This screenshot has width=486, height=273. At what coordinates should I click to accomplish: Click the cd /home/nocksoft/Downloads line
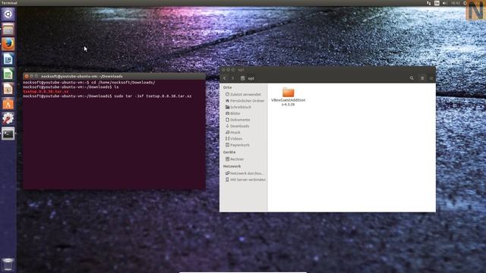(x=89, y=83)
